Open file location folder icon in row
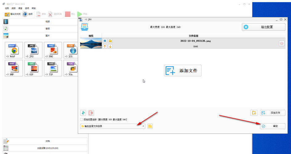Image resolution: width=291 pixels, height=154 pixels. click(x=110, y=40)
